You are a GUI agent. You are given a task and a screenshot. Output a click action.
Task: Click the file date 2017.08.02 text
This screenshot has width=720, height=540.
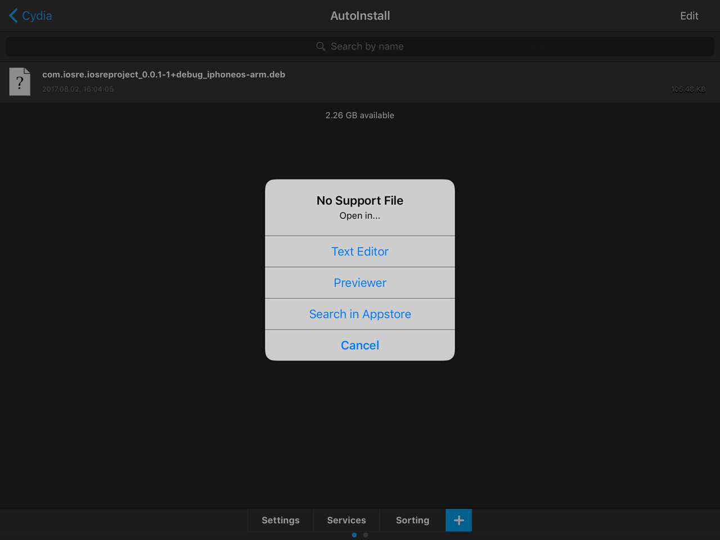point(78,89)
